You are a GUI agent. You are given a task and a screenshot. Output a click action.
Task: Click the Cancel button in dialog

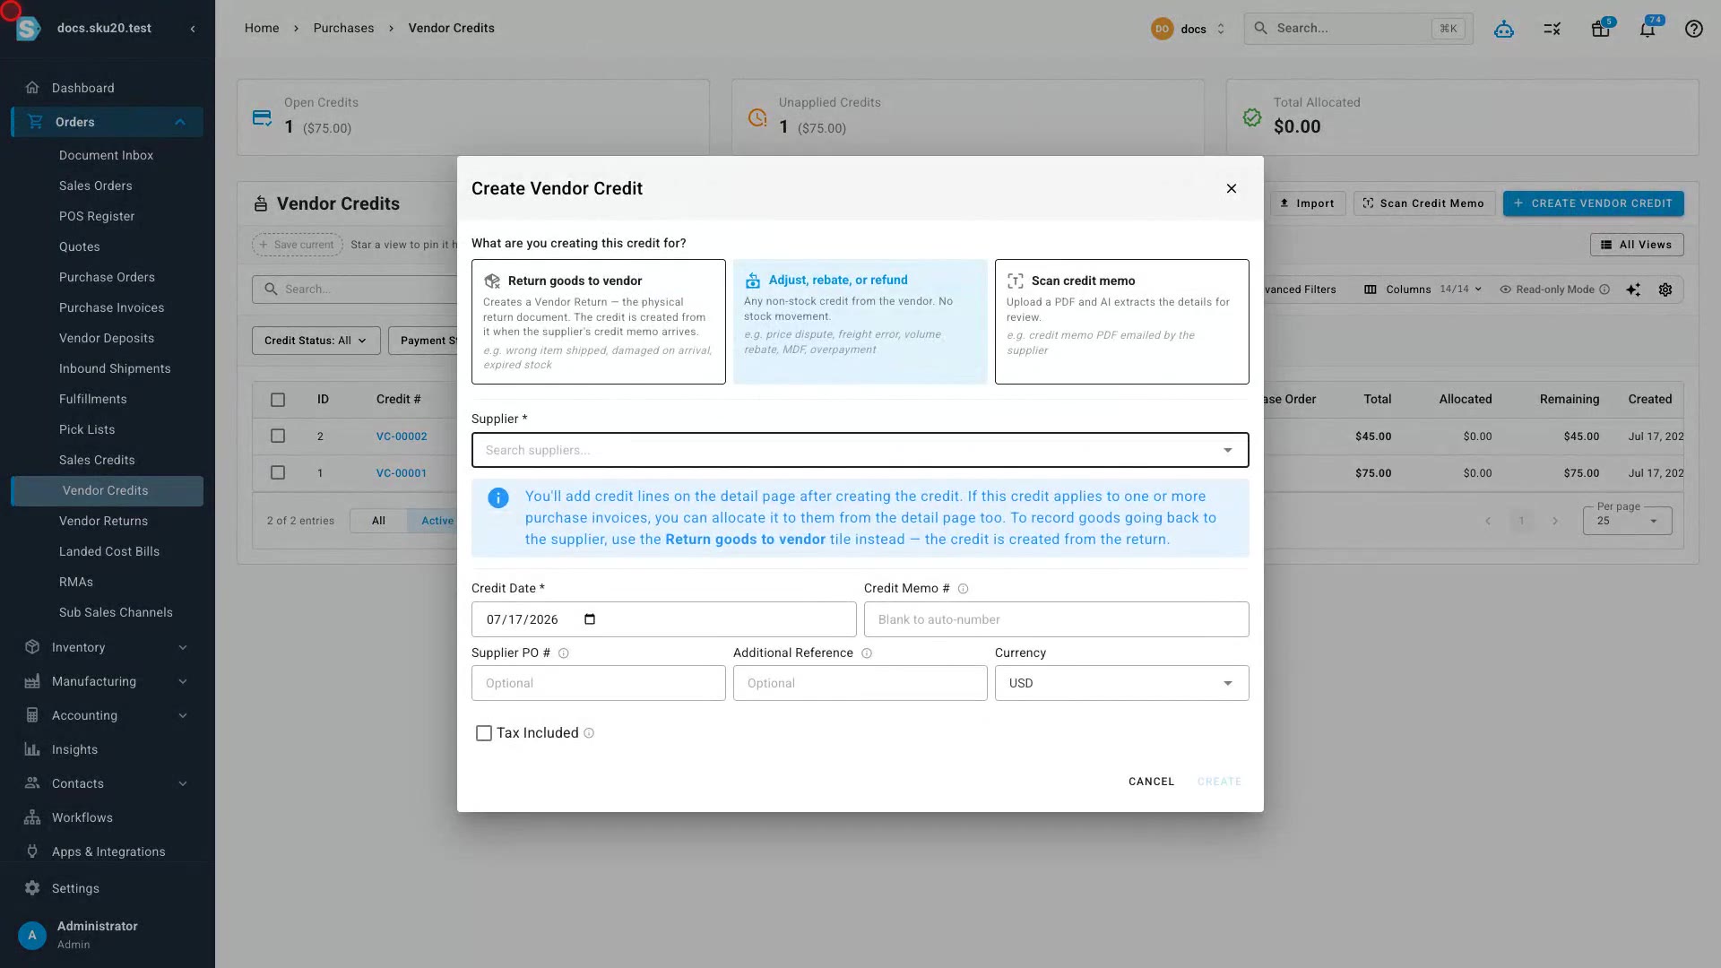pyautogui.click(x=1151, y=782)
